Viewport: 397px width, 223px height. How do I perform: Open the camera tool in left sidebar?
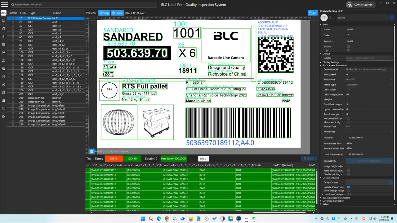(3, 37)
